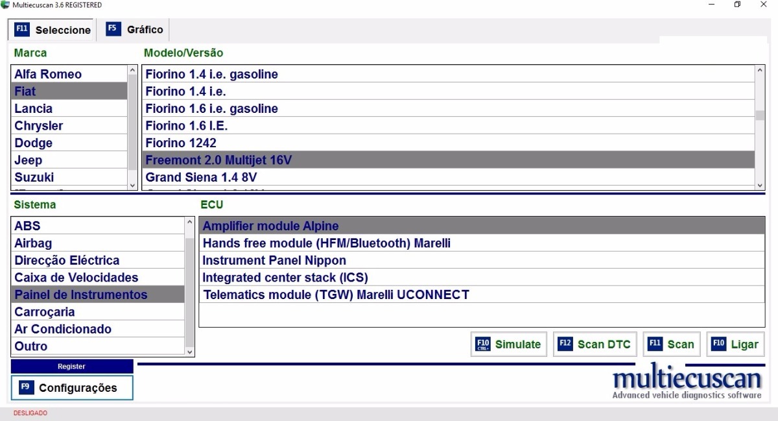Select model Fiorino 1.4 i.e. gasoline

[x=449, y=74]
